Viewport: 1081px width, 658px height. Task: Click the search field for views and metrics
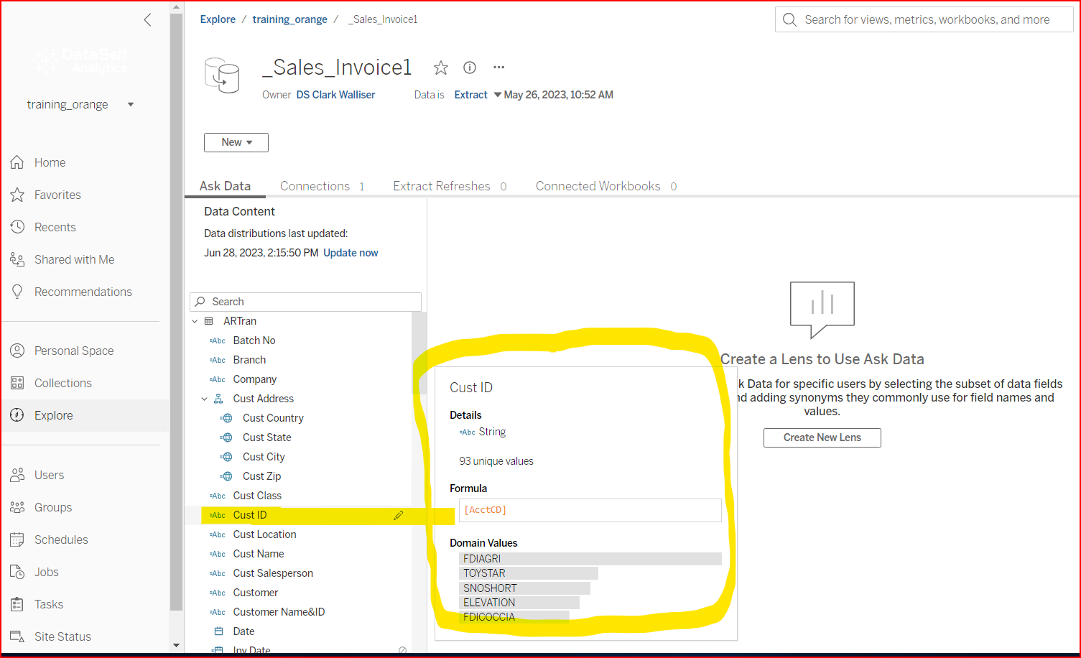click(x=924, y=19)
